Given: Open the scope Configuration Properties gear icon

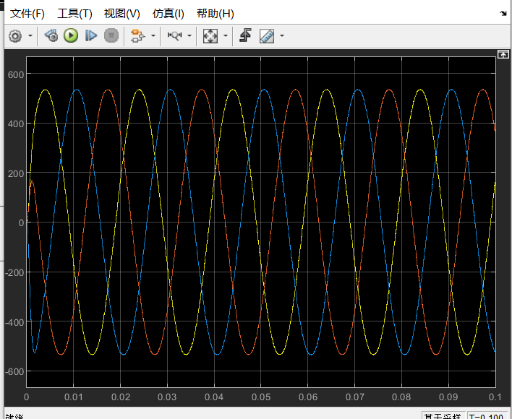Looking at the screenshot, I should tap(15, 35).
